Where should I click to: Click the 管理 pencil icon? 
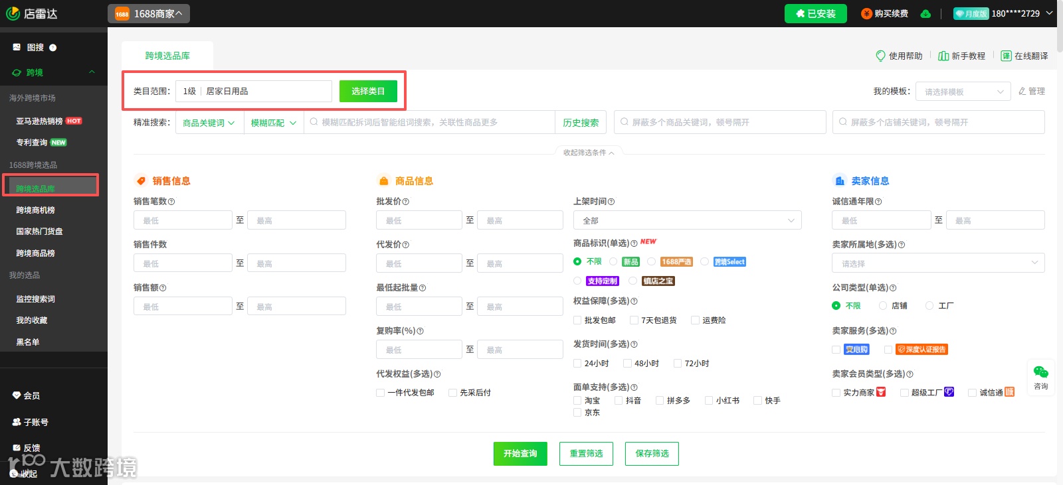(1022, 91)
